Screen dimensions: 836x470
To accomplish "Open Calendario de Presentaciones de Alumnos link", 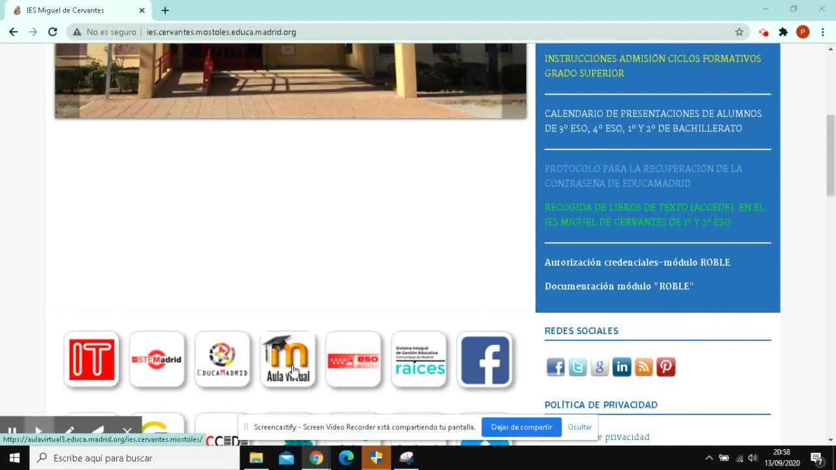I will tap(653, 121).
